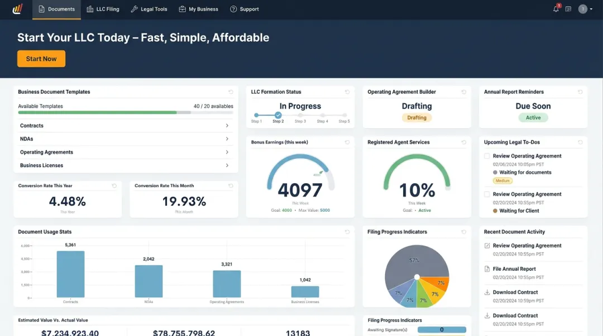The width and height of the screenshot is (603, 336).
Task: Click the $7,234,923.40 estimated value
Action: (x=70, y=333)
